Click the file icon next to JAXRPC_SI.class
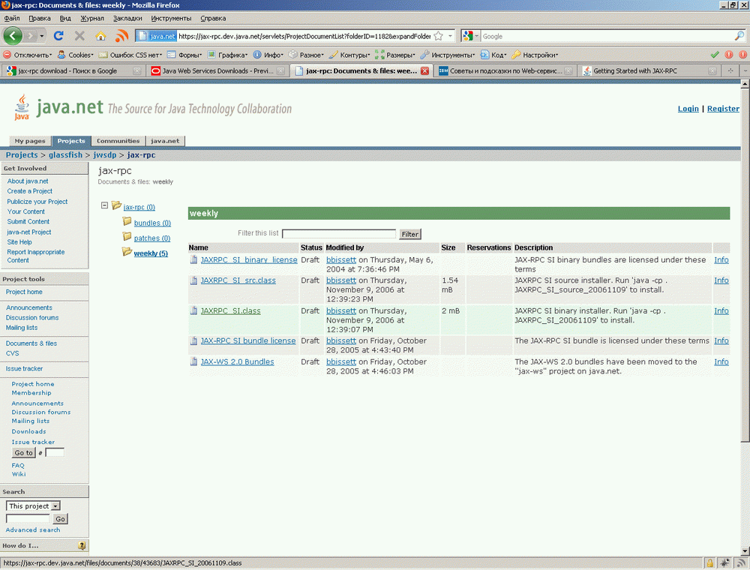 [x=193, y=310]
